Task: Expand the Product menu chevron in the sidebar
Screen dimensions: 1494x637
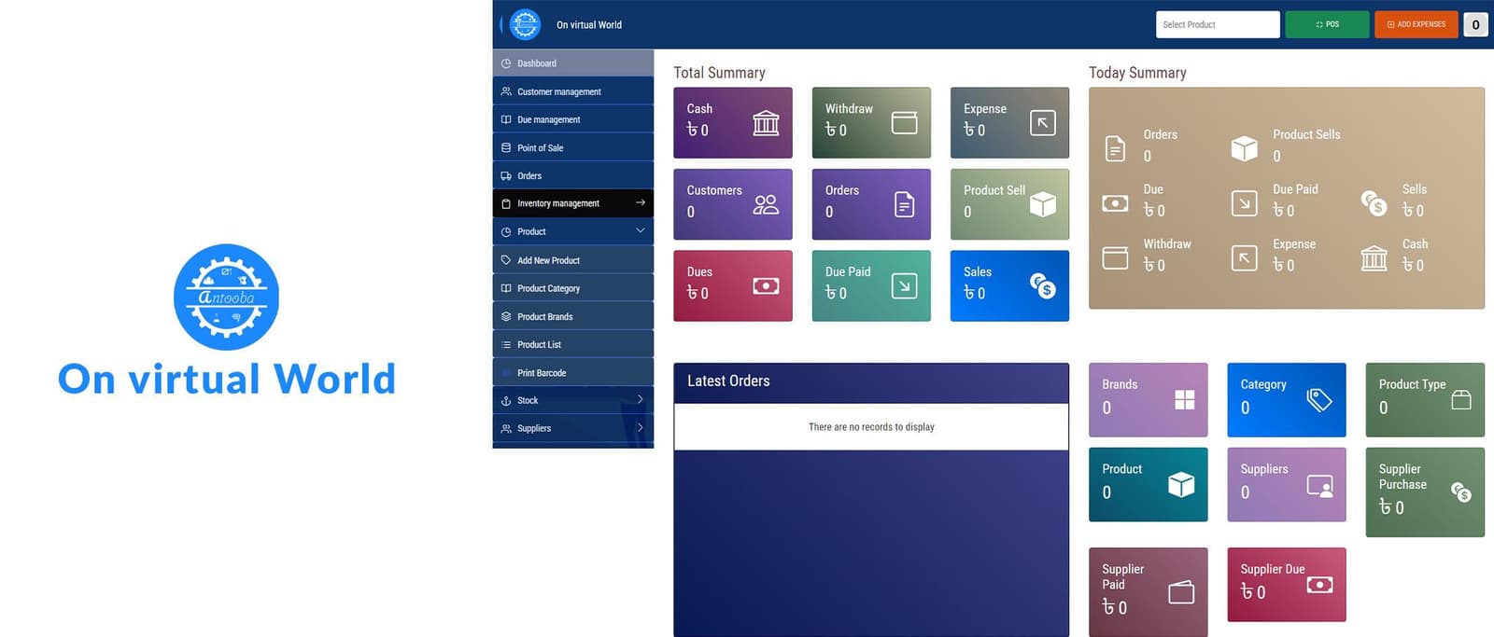Action: pyautogui.click(x=641, y=230)
